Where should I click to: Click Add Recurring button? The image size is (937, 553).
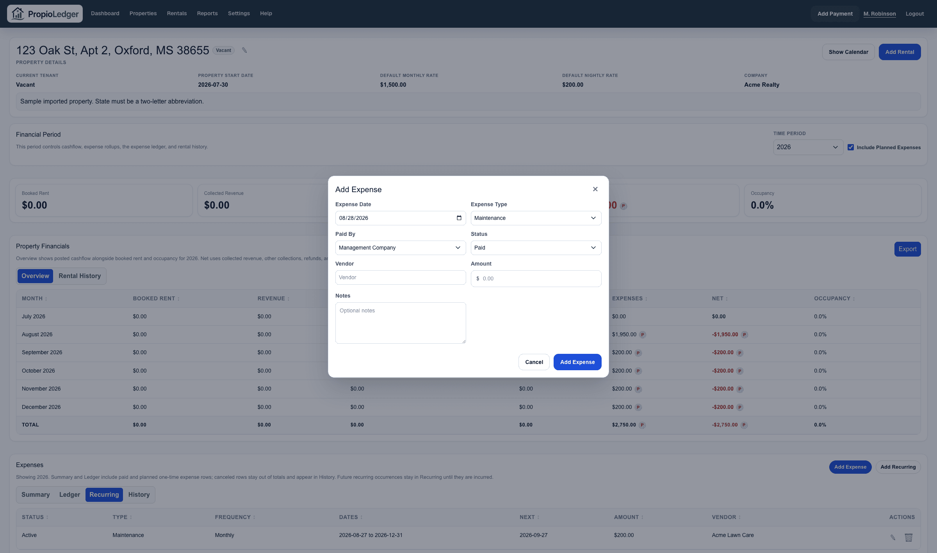pos(898,467)
